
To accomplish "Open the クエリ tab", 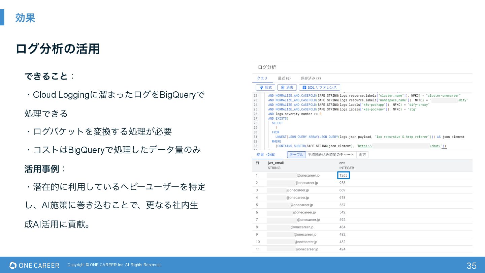I will (x=262, y=78).
